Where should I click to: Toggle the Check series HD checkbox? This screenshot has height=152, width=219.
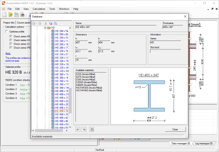(11, 40)
